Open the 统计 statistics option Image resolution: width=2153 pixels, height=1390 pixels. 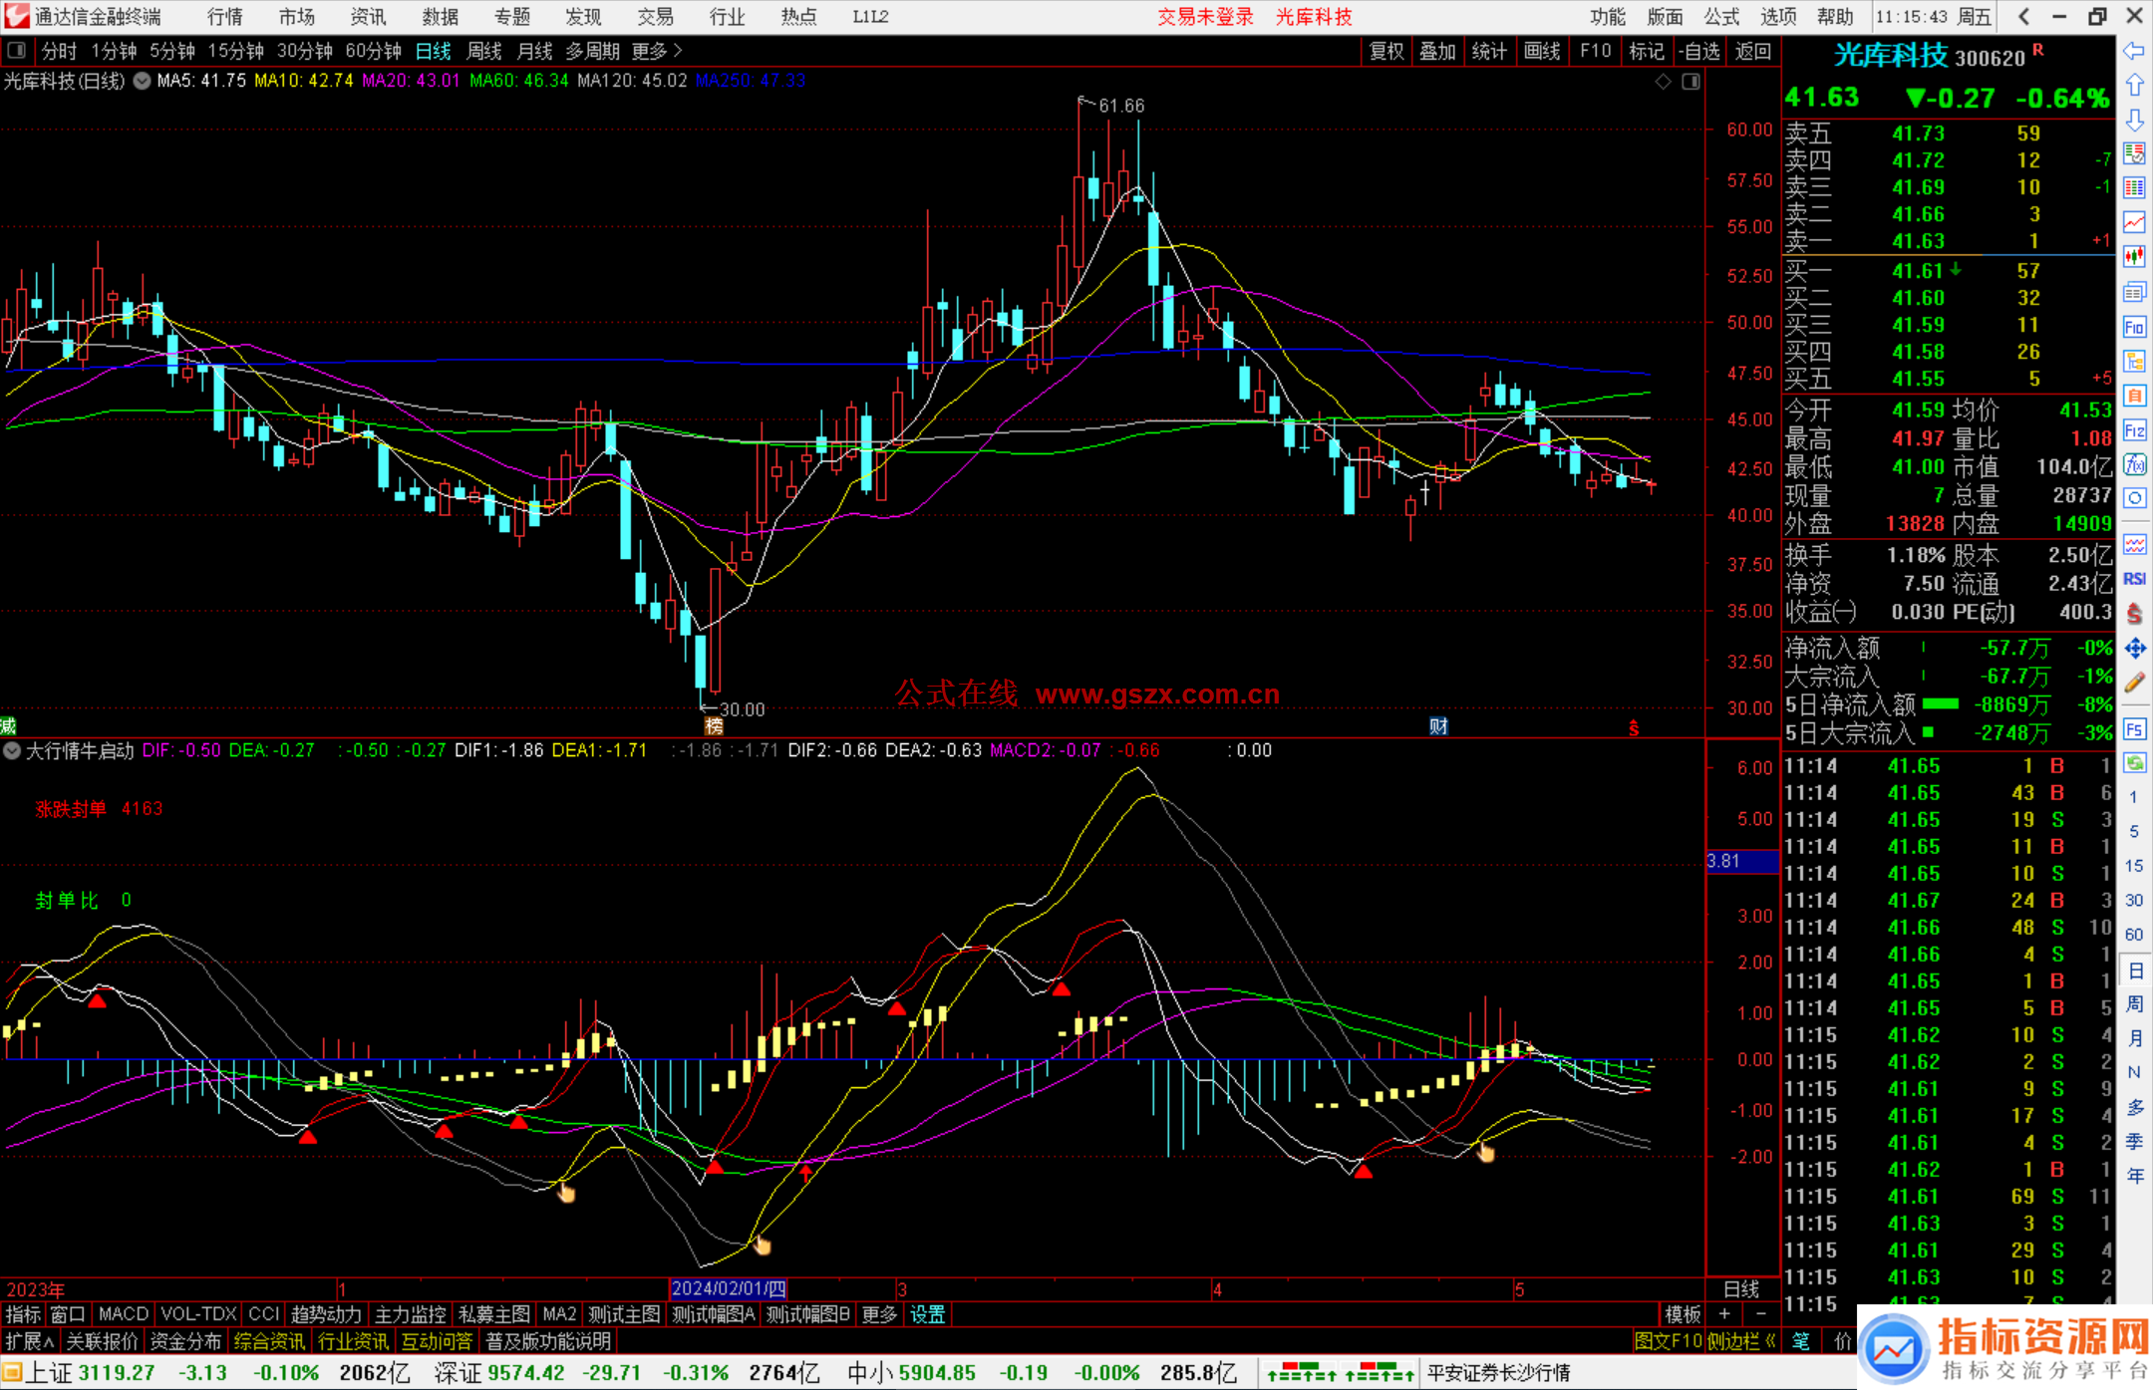coord(1490,51)
